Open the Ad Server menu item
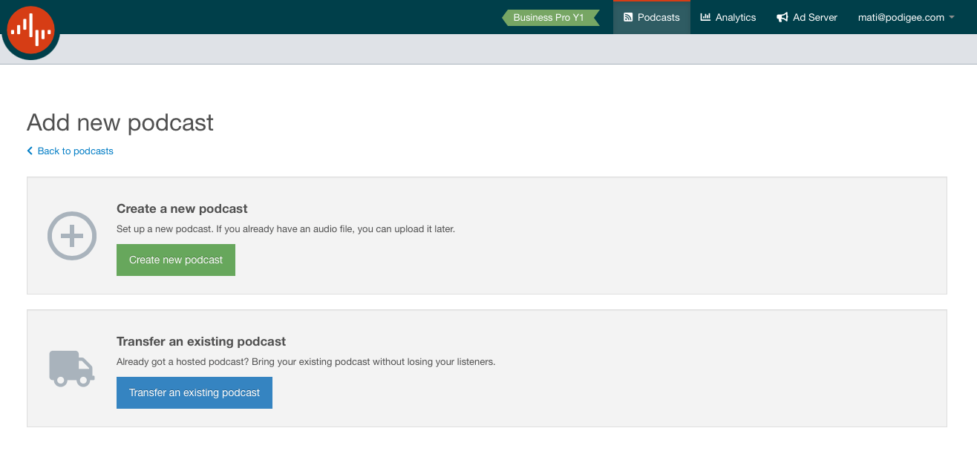This screenshot has height=474, width=977. pos(807,17)
